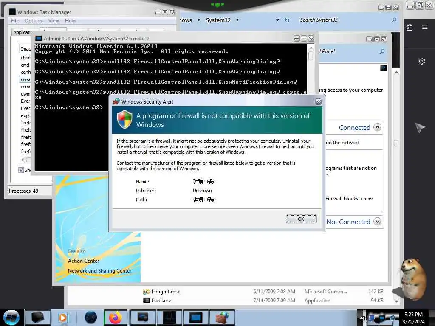Select the dwm process row

pyautogui.click(x=25, y=94)
